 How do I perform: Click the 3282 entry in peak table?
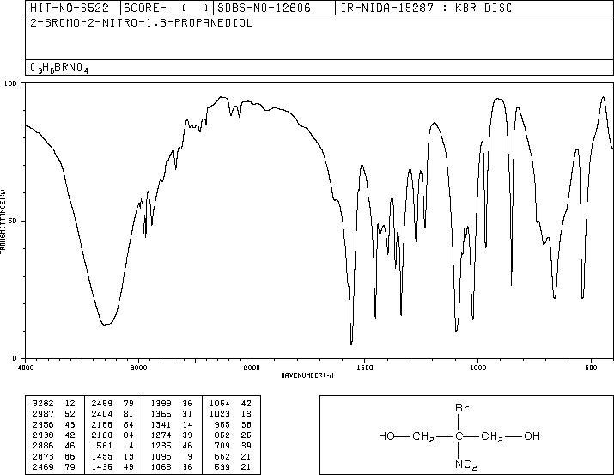coord(43,404)
